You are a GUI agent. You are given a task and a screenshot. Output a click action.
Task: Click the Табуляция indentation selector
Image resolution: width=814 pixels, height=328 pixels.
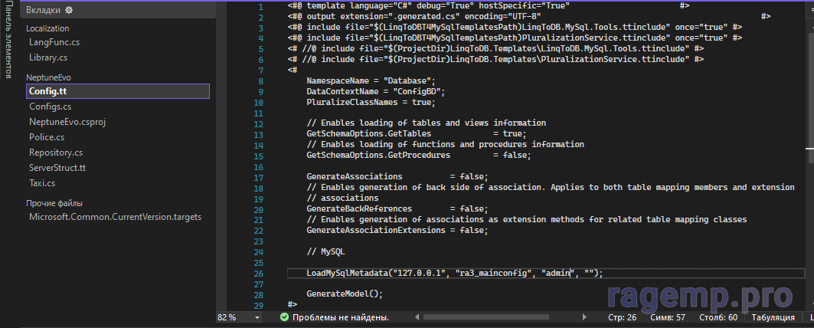[x=773, y=317]
